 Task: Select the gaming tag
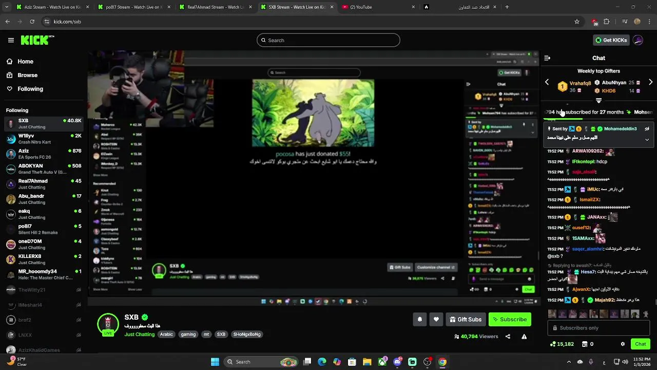coord(188,334)
